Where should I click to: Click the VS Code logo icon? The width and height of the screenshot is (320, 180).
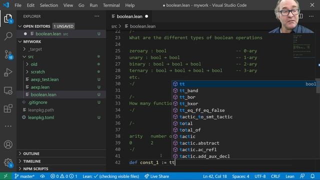[6, 5]
